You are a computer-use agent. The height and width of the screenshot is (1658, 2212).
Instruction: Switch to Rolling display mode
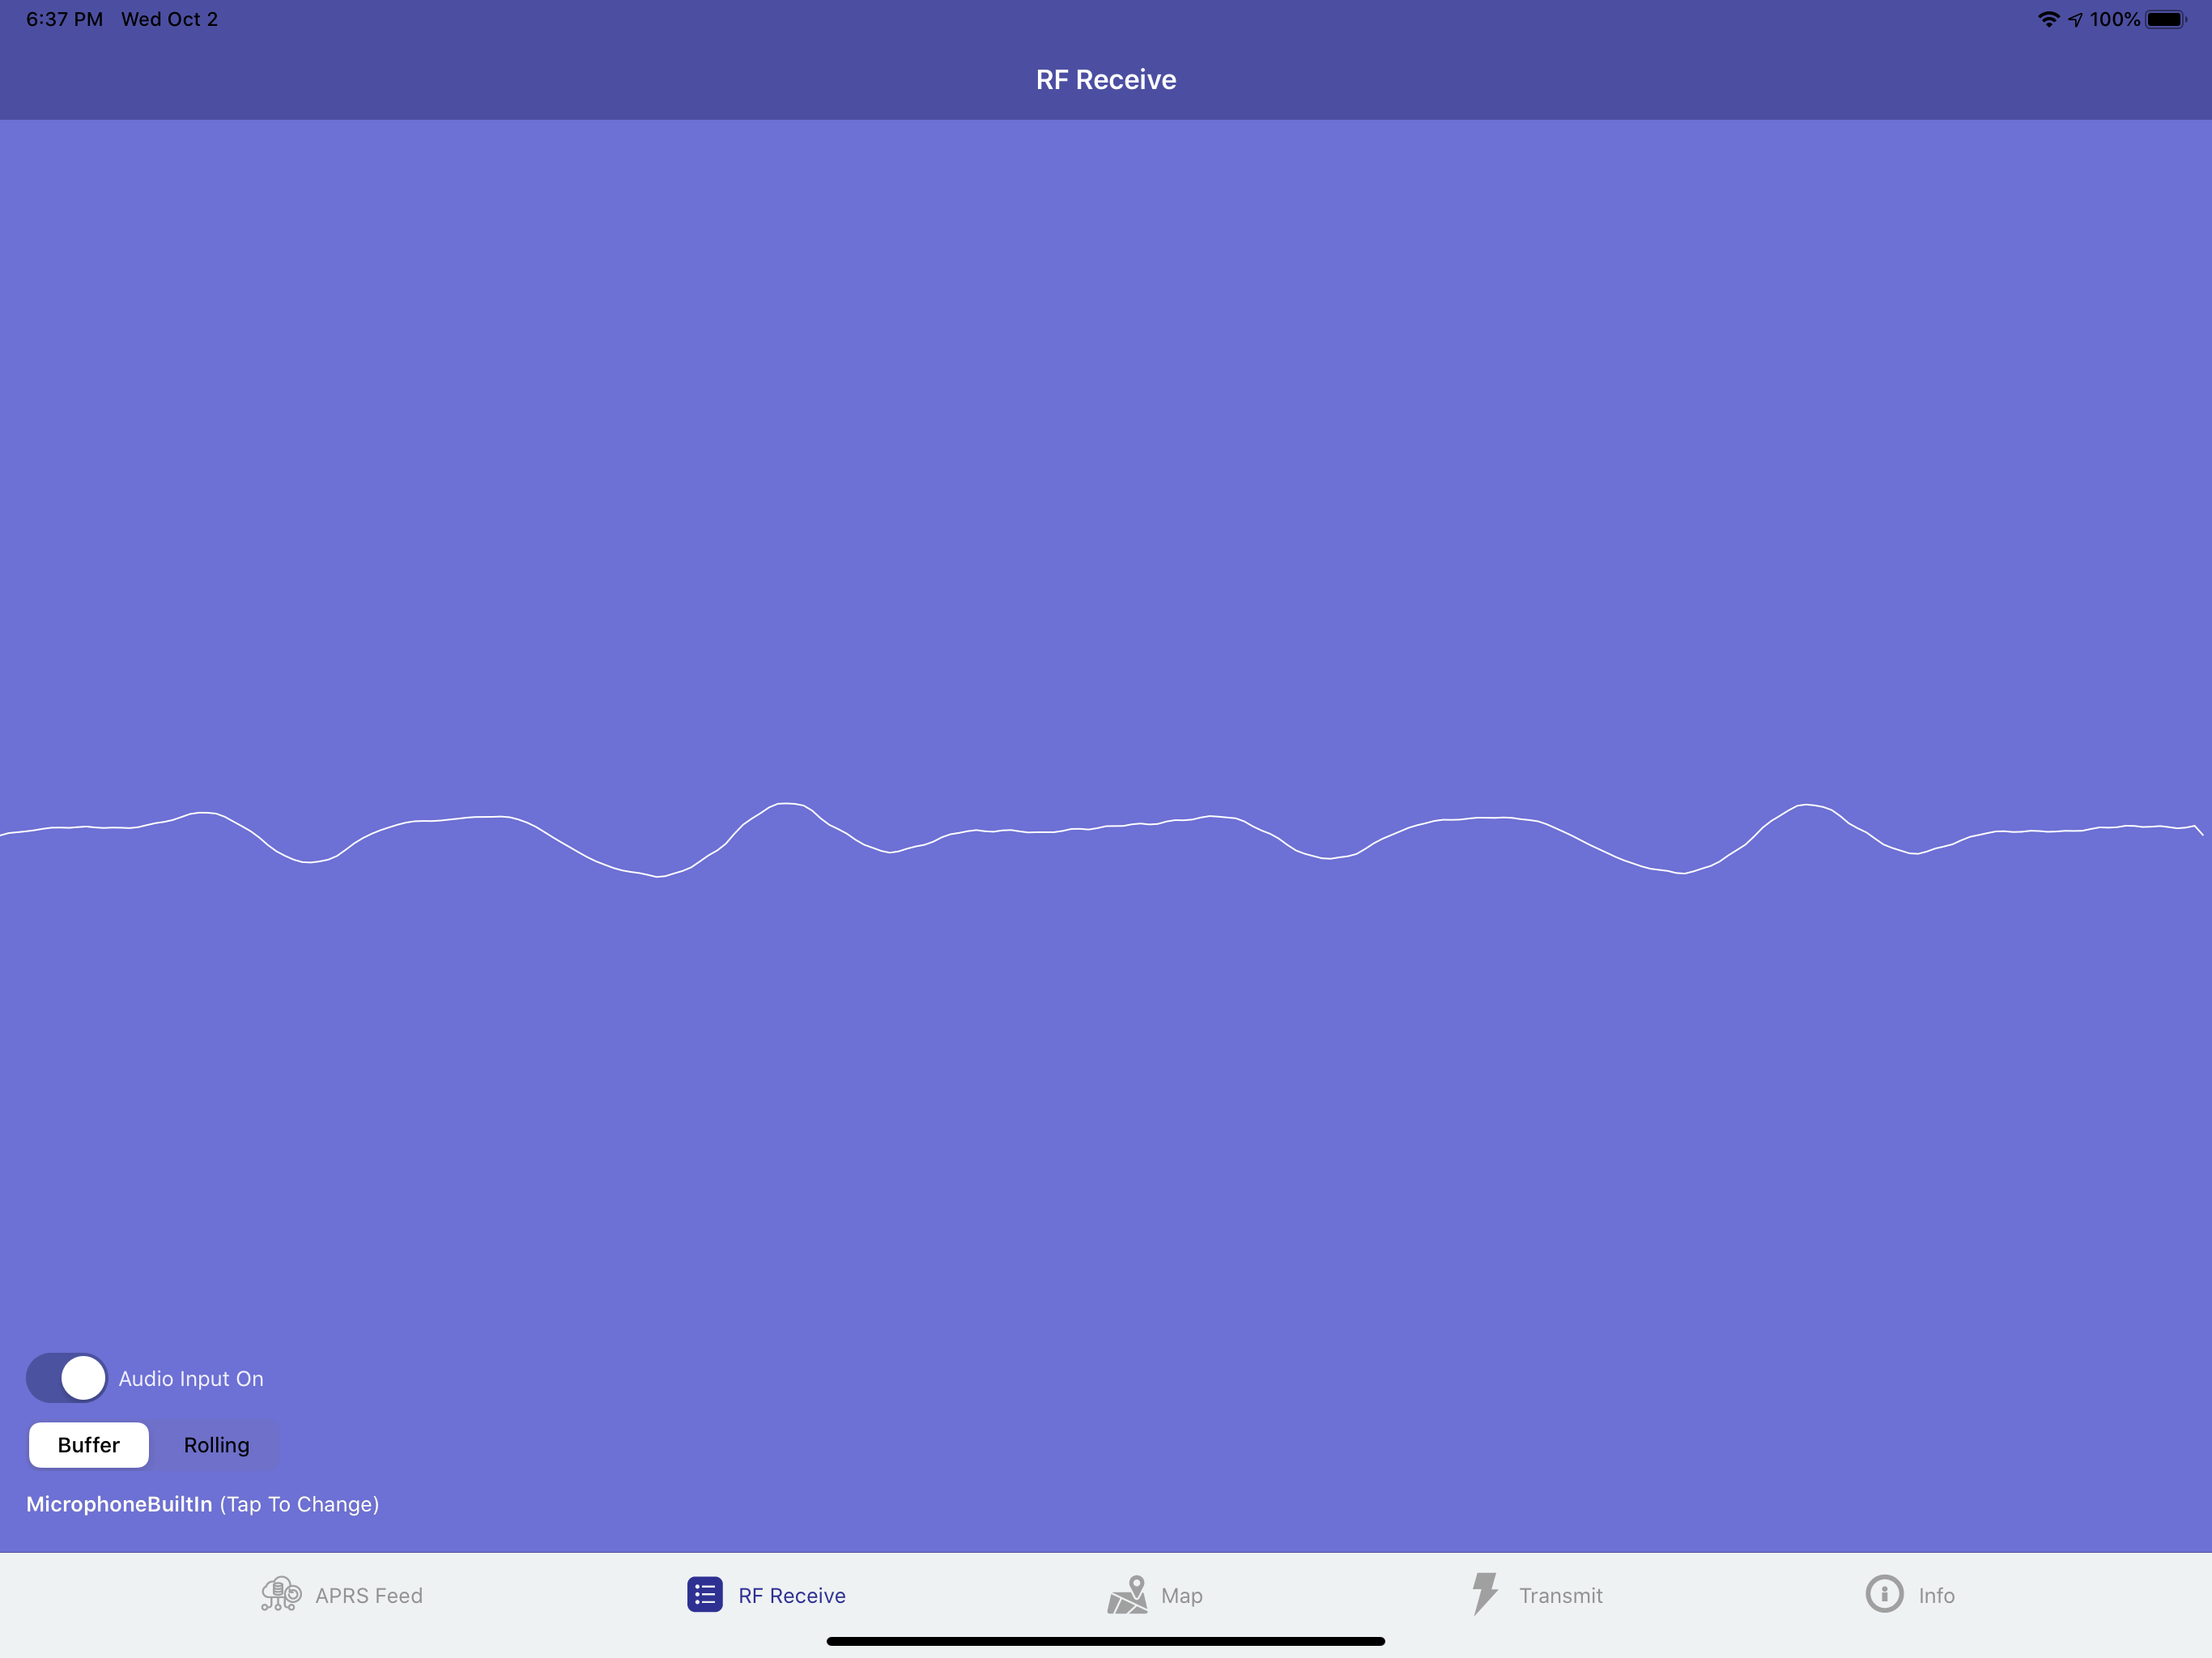pos(216,1445)
